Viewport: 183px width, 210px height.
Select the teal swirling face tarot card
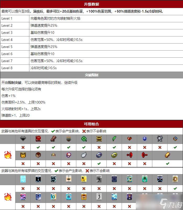pos(53,179)
